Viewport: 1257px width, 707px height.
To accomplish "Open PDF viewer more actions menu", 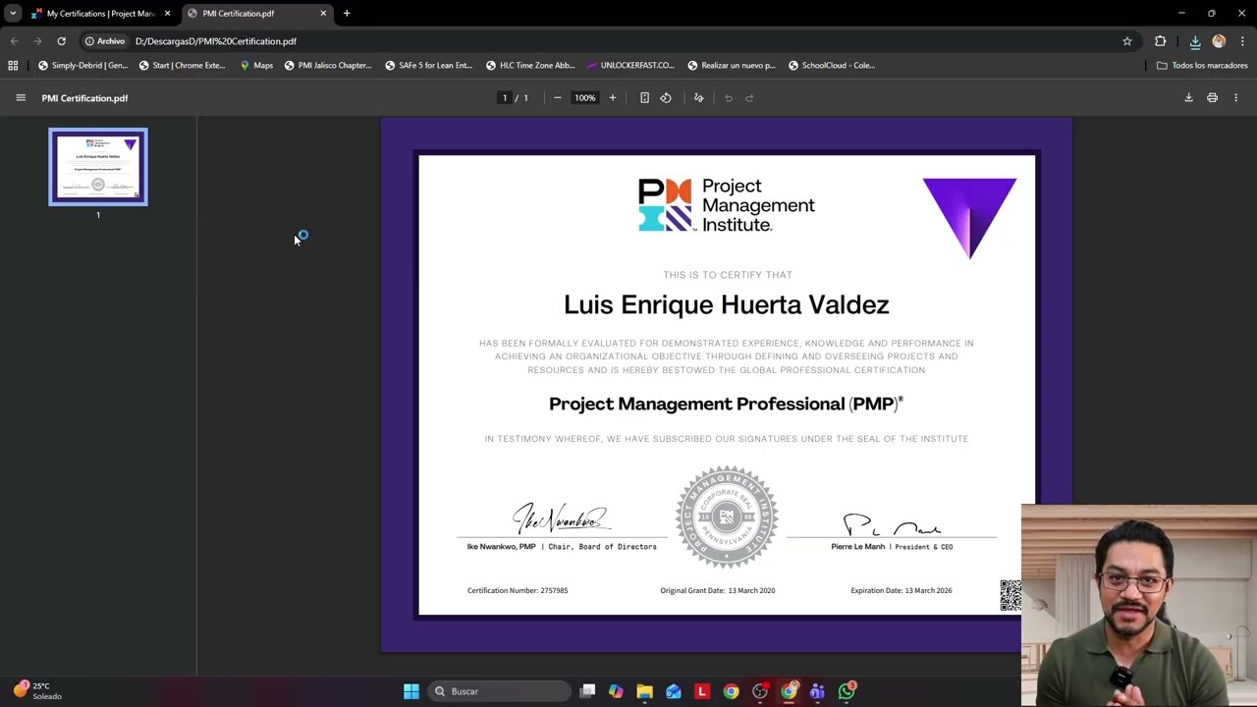I will pos(1235,98).
